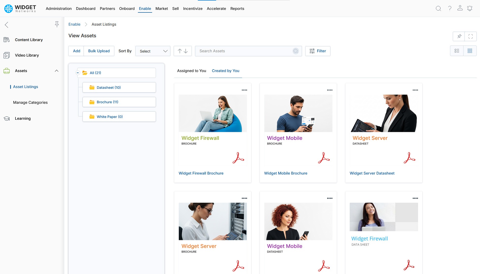Open the help question mark icon
Viewport: 480px width, 274px height.
pyautogui.click(x=450, y=8)
